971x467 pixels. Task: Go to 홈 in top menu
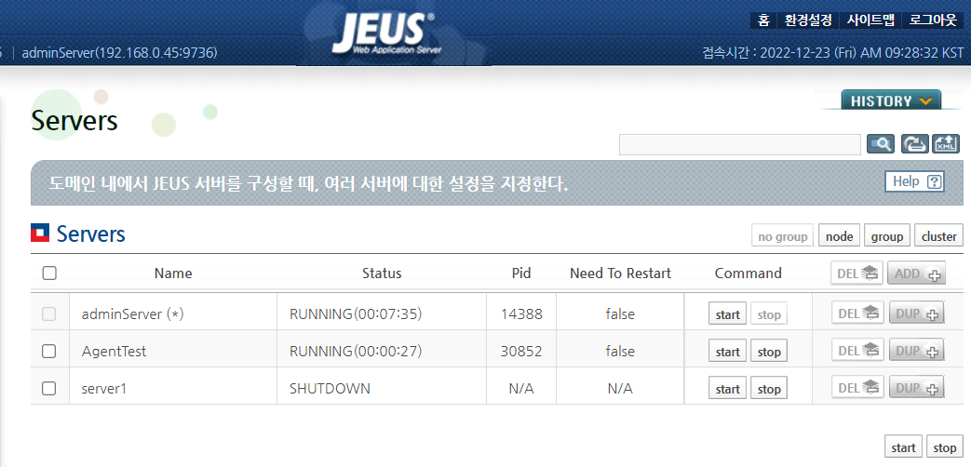763,20
